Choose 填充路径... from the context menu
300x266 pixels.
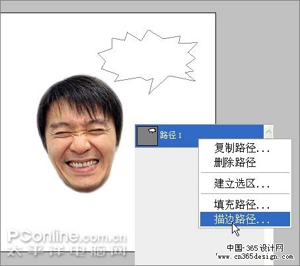pos(242,205)
